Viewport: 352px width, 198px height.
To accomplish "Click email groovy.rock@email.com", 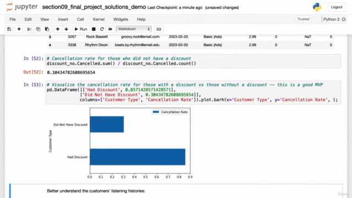I will click(x=140, y=37).
